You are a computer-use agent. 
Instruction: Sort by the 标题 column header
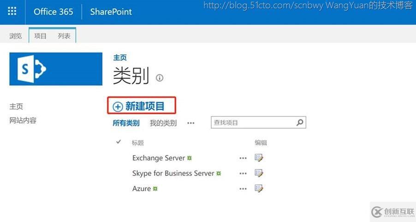pyautogui.click(x=138, y=143)
